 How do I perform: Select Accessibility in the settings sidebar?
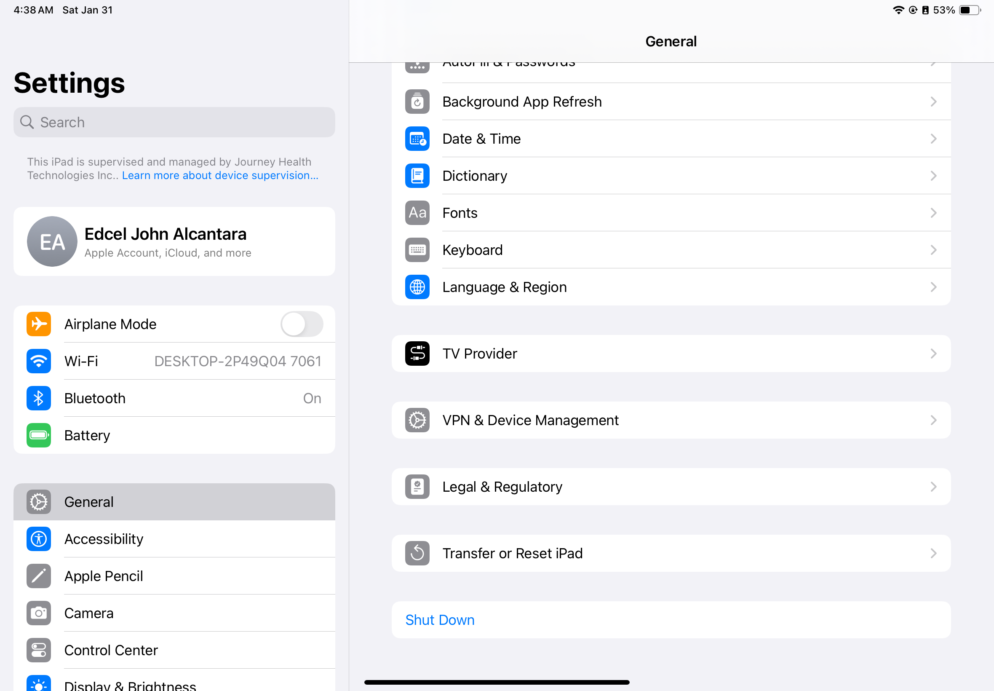click(174, 539)
